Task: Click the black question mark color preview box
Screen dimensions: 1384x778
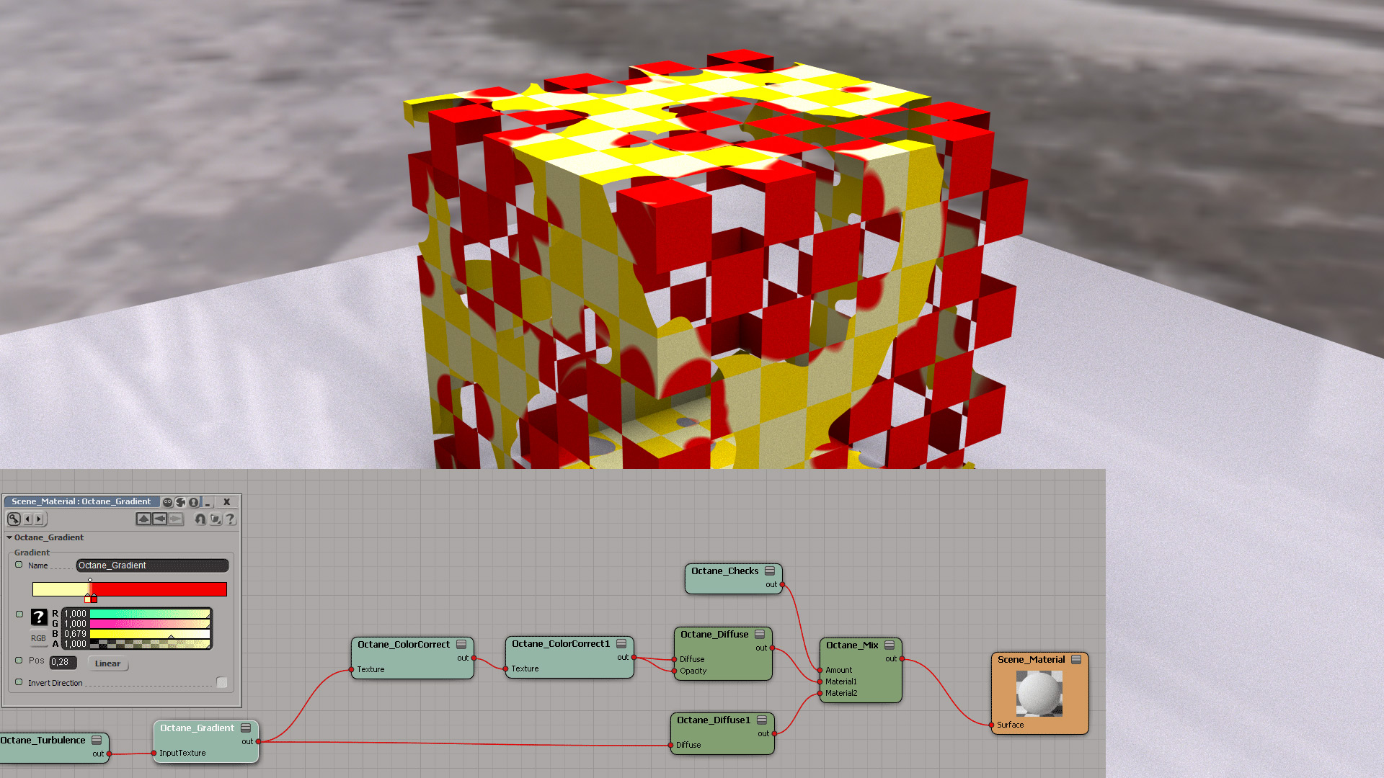Action: pyautogui.click(x=39, y=617)
